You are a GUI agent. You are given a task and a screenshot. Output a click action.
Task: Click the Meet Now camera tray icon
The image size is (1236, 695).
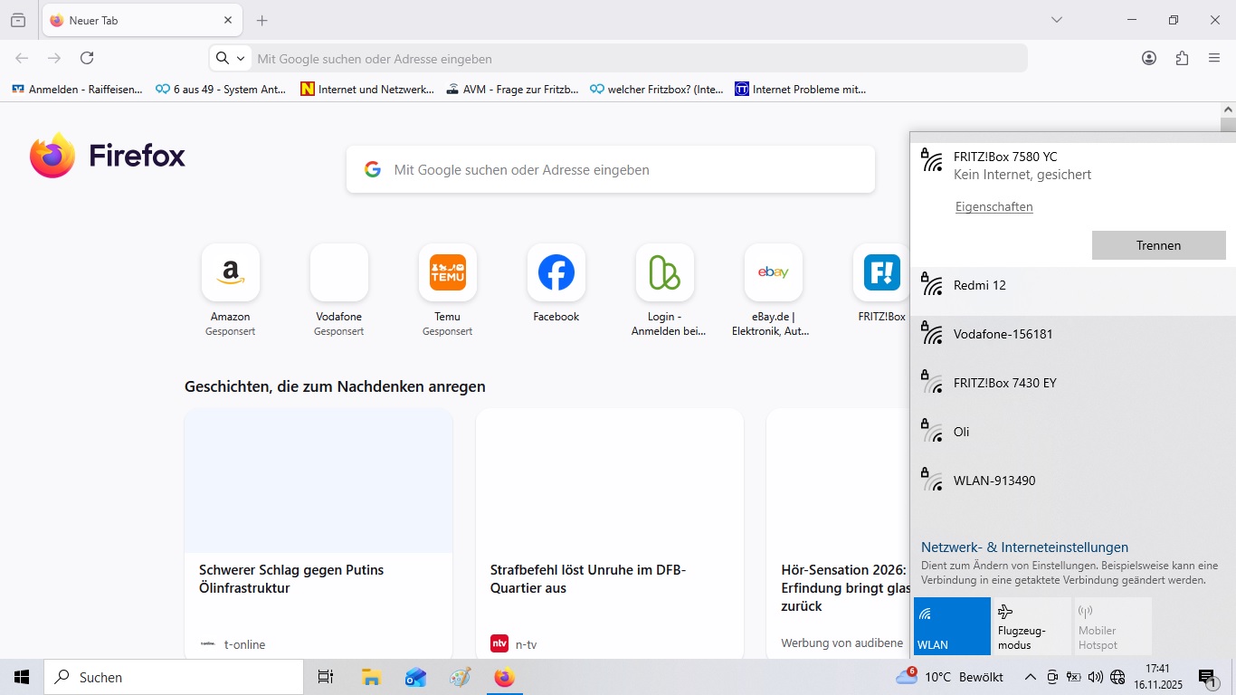pyautogui.click(x=1052, y=677)
